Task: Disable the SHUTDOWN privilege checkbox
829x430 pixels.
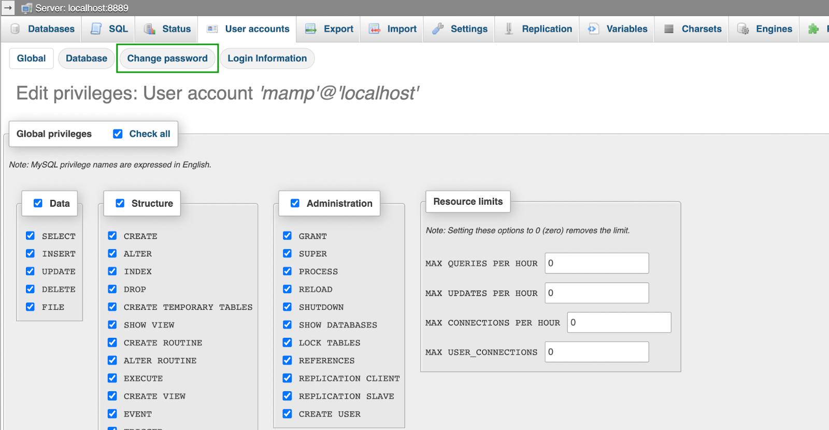Action: tap(288, 307)
